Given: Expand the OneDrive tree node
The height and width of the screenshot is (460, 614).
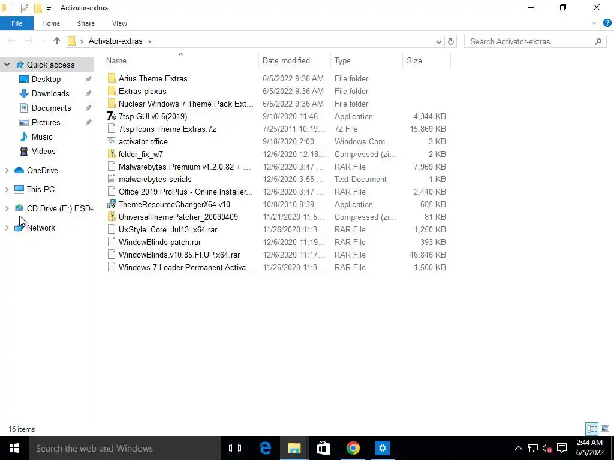Looking at the screenshot, I should 7,170.
